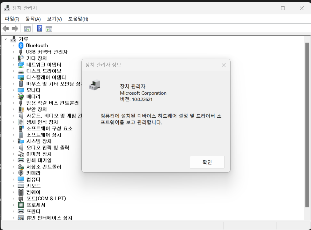Image resolution: width=311 pixels, height=230 pixels.
Task: Click the 카메라 webcam icon
Action: (x=21, y=173)
